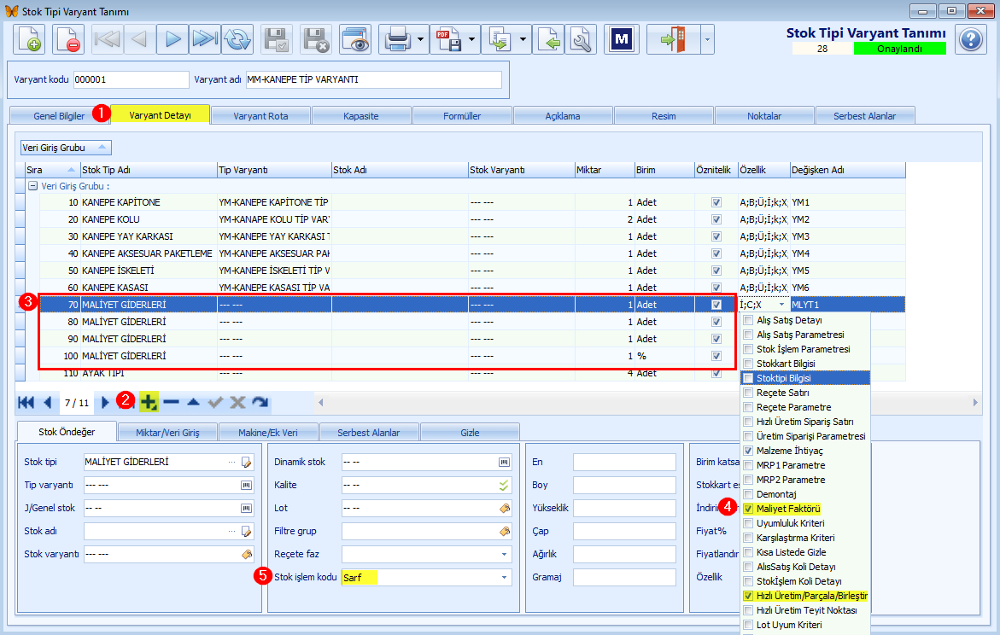The width and height of the screenshot is (1000, 635).
Task: Open help with the question mark icon
Action: pyautogui.click(x=971, y=40)
